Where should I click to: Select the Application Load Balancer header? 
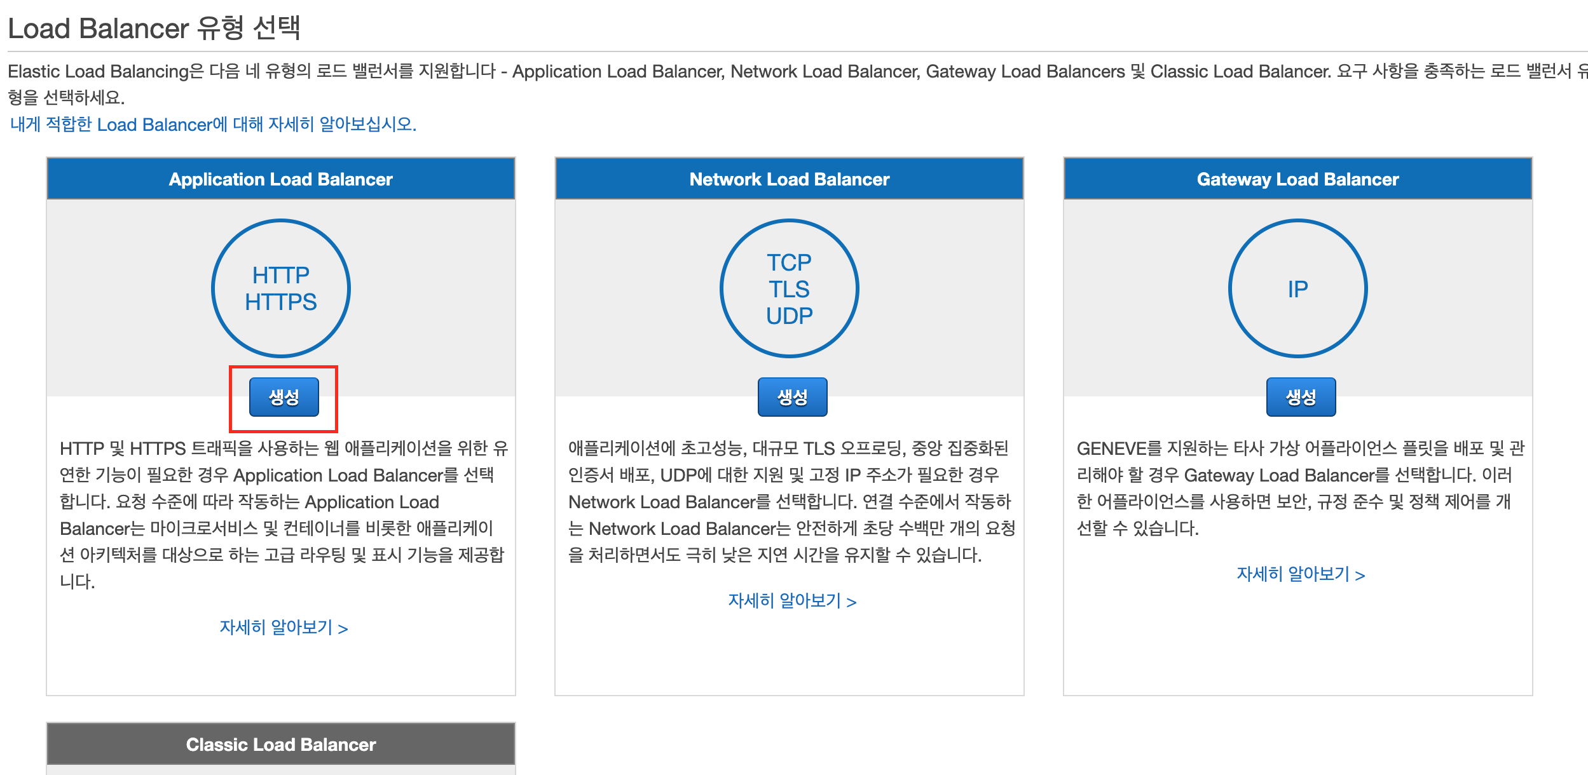[280, 179]
